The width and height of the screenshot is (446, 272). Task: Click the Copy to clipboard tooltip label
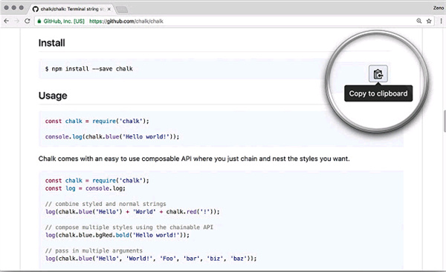378,93
